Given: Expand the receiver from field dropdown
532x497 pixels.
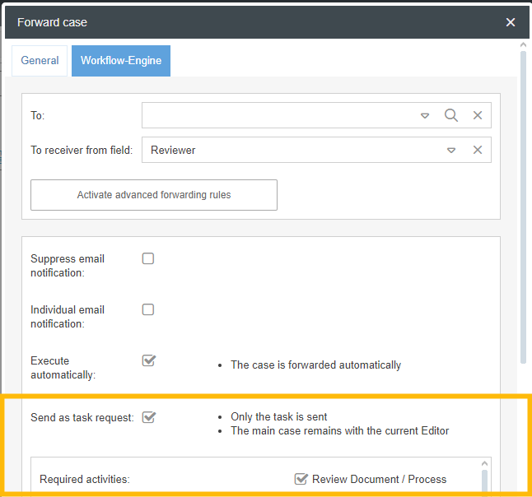Looking at the screenshot, I should point(451,151).
